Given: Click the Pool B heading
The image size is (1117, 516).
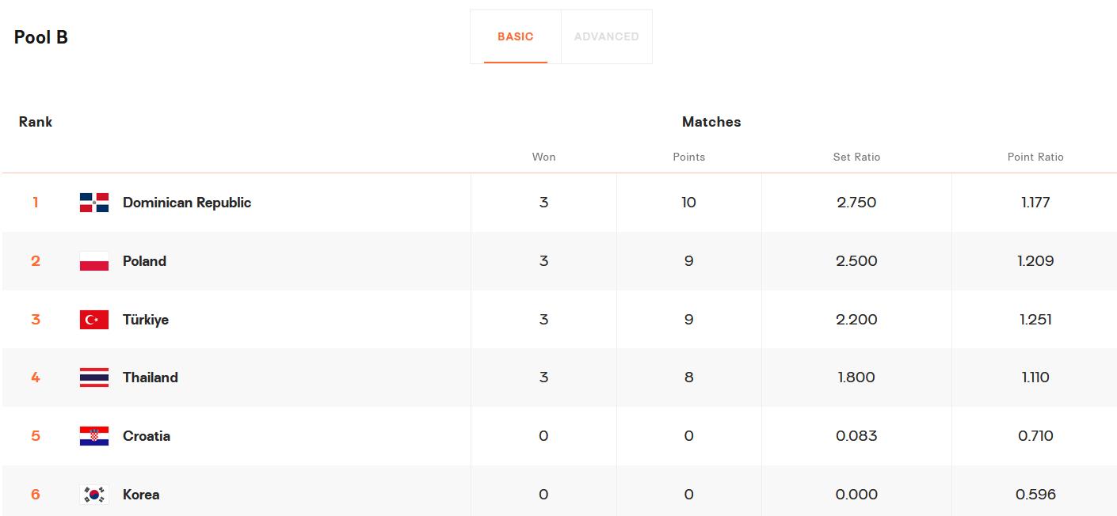Looking at the screenshot, I should (41, 37).
